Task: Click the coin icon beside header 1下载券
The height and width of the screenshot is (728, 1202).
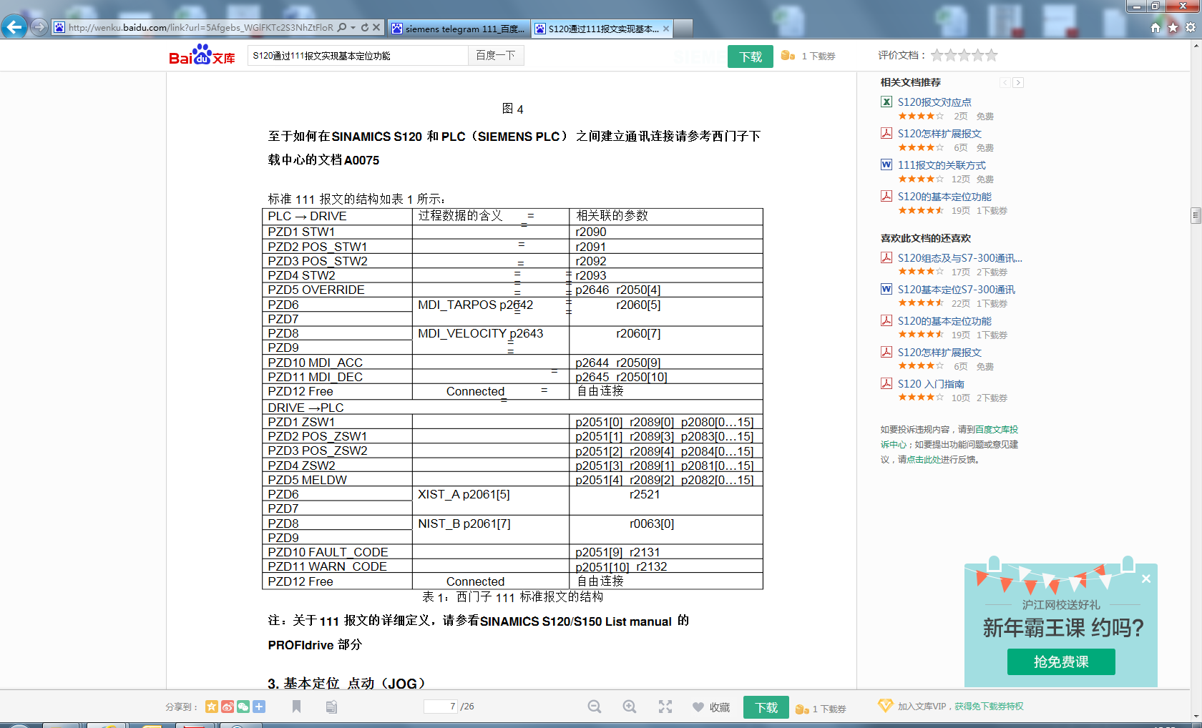Action: (788, 56)
